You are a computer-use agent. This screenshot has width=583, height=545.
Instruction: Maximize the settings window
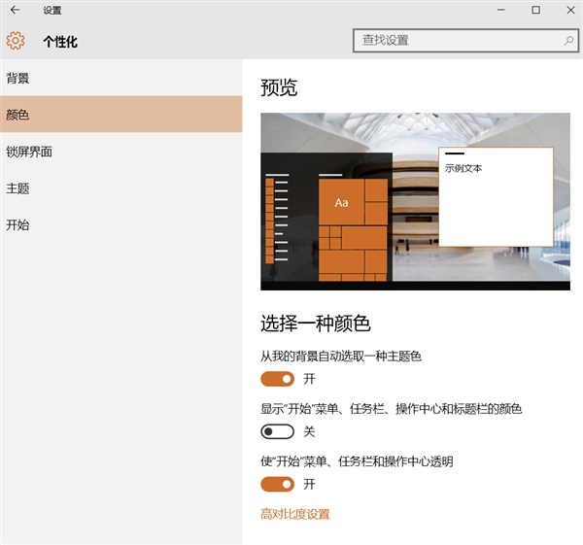point(535,10)
